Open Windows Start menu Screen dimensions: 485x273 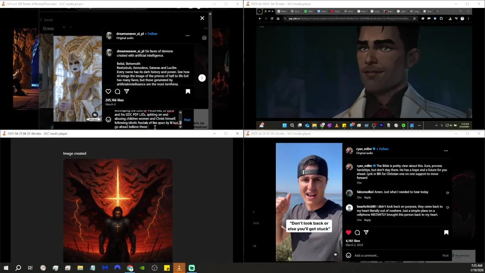6,268
